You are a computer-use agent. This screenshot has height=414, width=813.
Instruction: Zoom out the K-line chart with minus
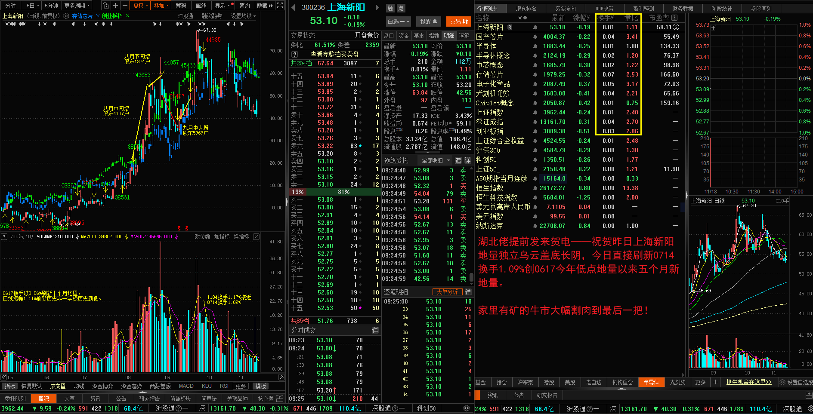tap(125, 6)
